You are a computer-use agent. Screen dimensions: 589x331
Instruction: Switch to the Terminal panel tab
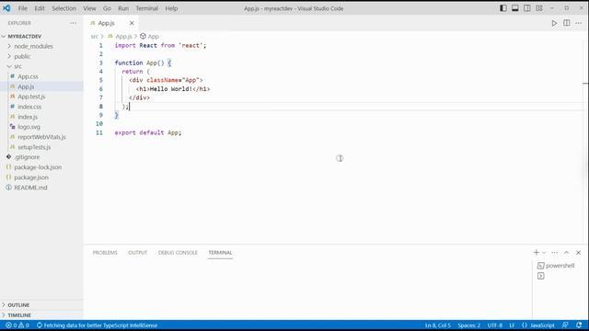(220, 253)
